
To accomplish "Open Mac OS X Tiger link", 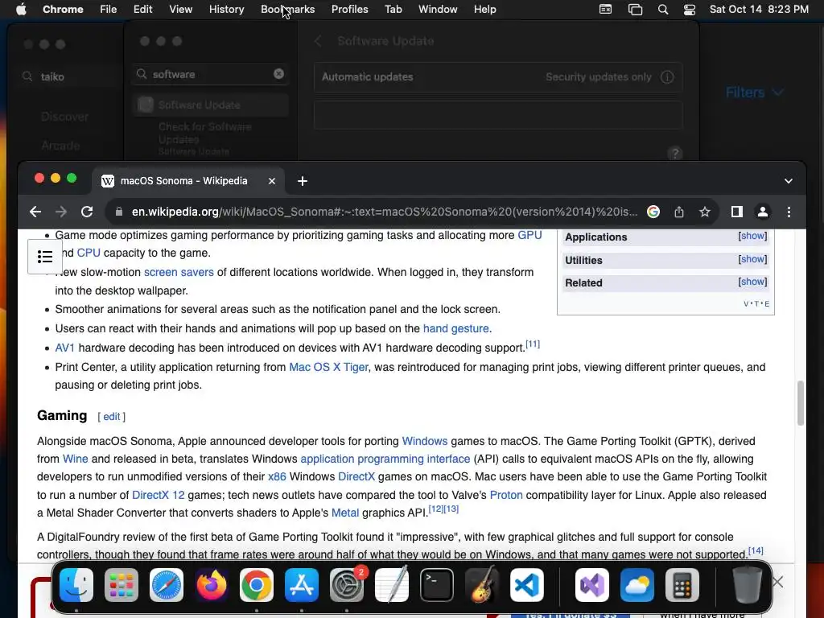I will (x=328, y=367).
